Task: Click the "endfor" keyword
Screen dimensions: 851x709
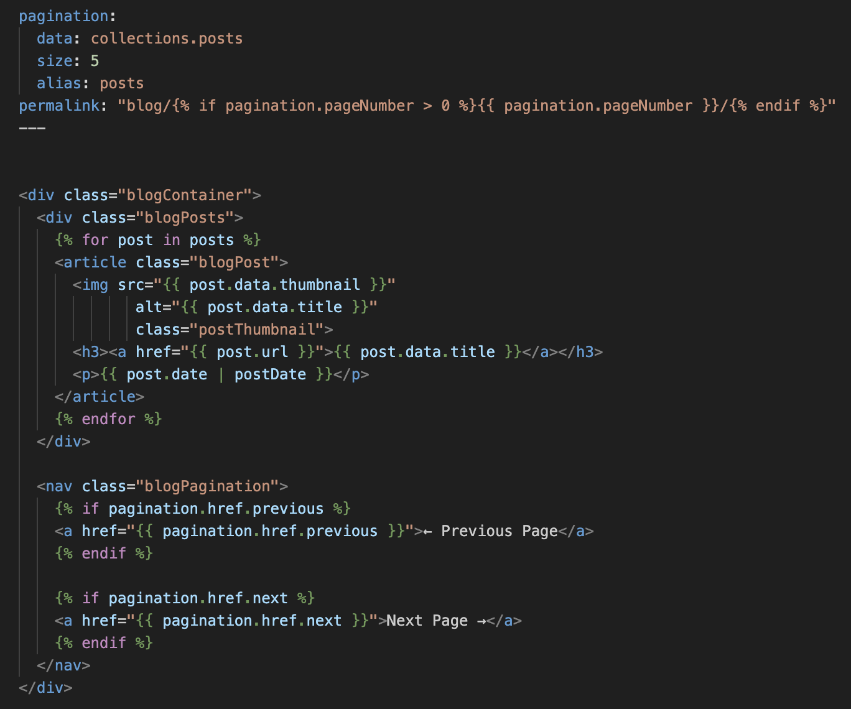Action: [108, 419]
